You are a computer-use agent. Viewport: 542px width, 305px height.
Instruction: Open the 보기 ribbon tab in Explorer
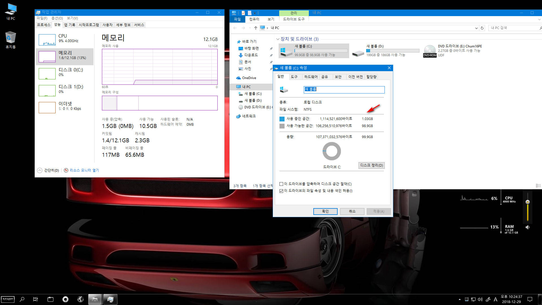pyautogui.click(x=271, y=19)
